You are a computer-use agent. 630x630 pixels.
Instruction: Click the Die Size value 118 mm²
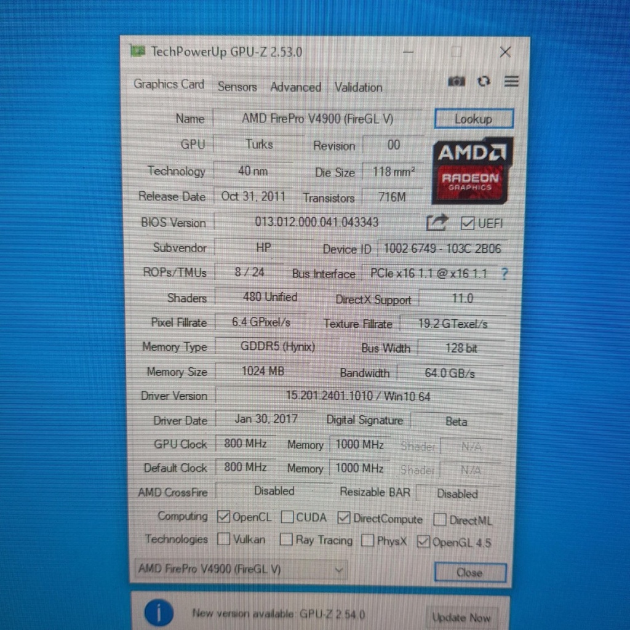393,172
